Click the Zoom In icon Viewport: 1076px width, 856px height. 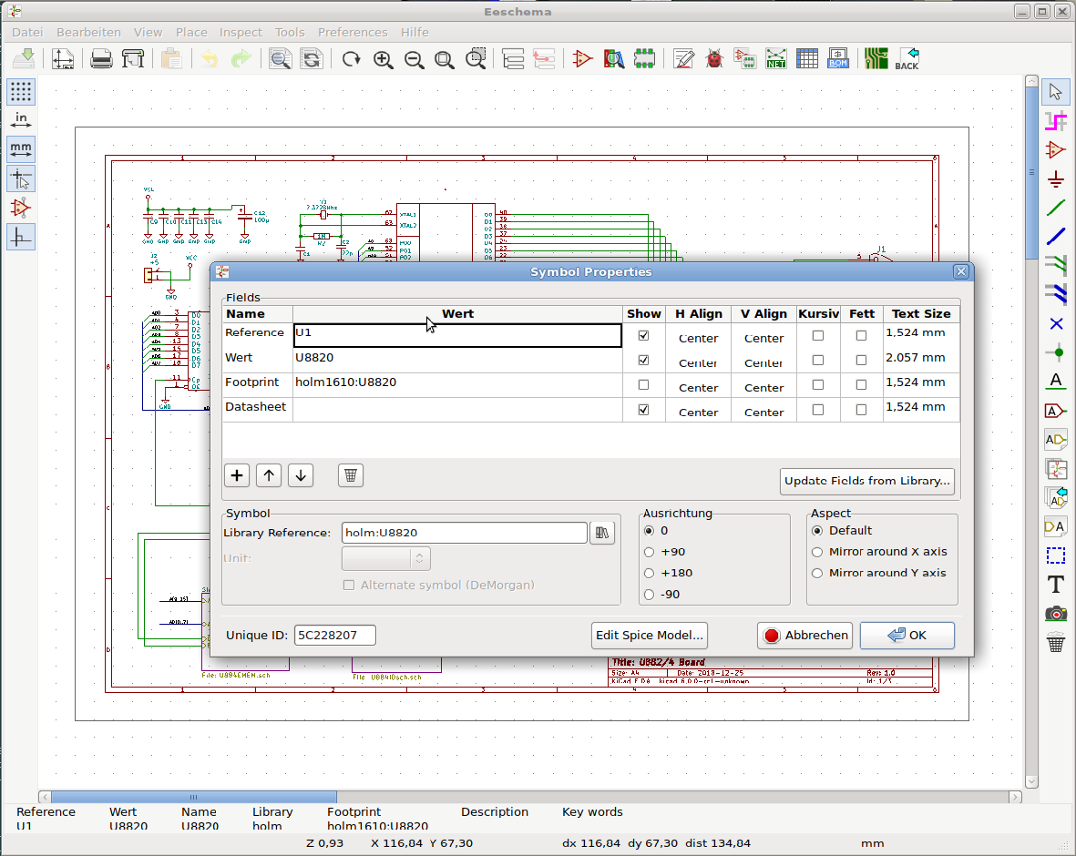pos(383,59)
